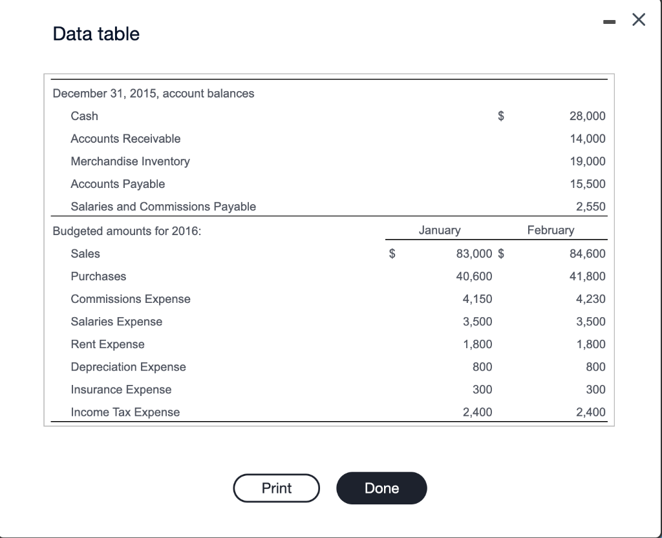Select the Accounts Receivable label
662x538 pixels.
pos(125,139)
